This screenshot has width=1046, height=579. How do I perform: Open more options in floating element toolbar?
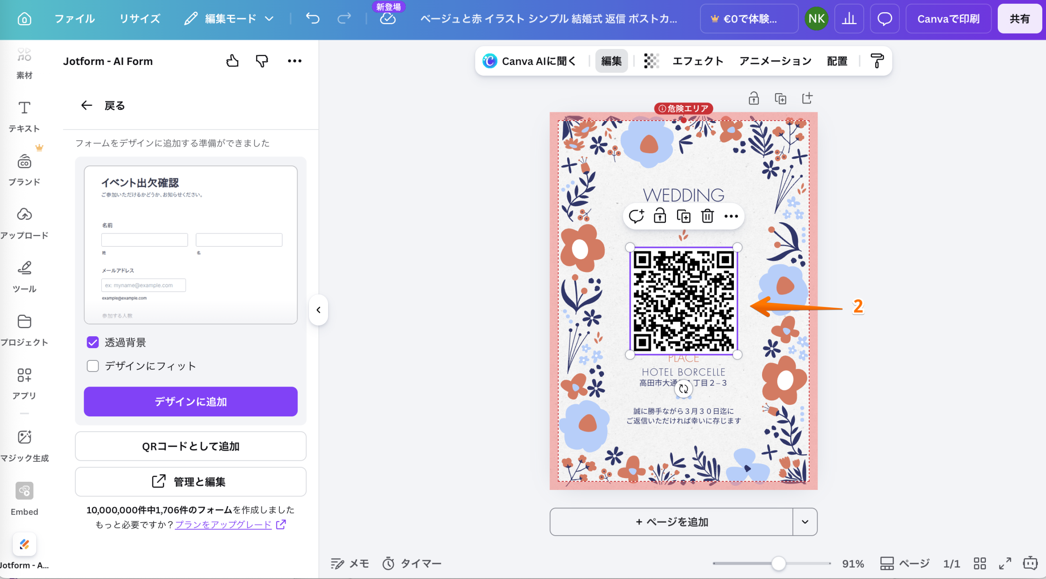(x=731, y=216)
